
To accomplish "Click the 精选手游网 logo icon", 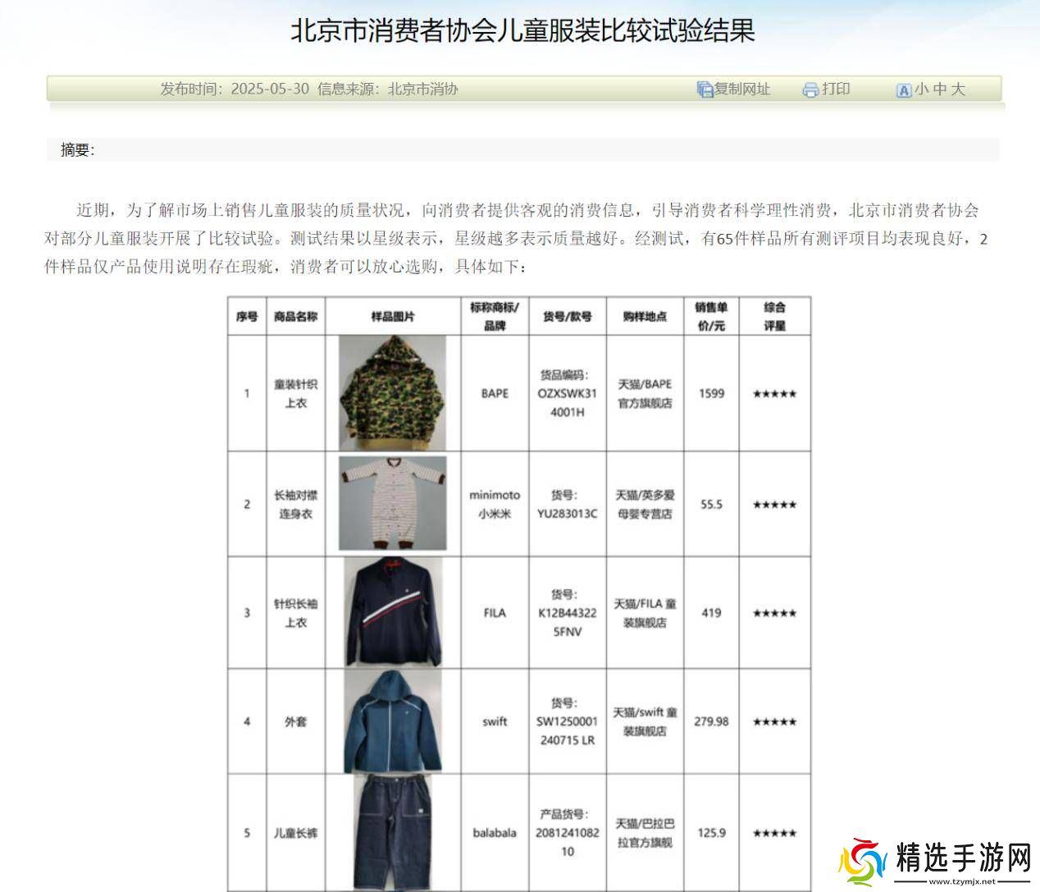I will [861, 863].
